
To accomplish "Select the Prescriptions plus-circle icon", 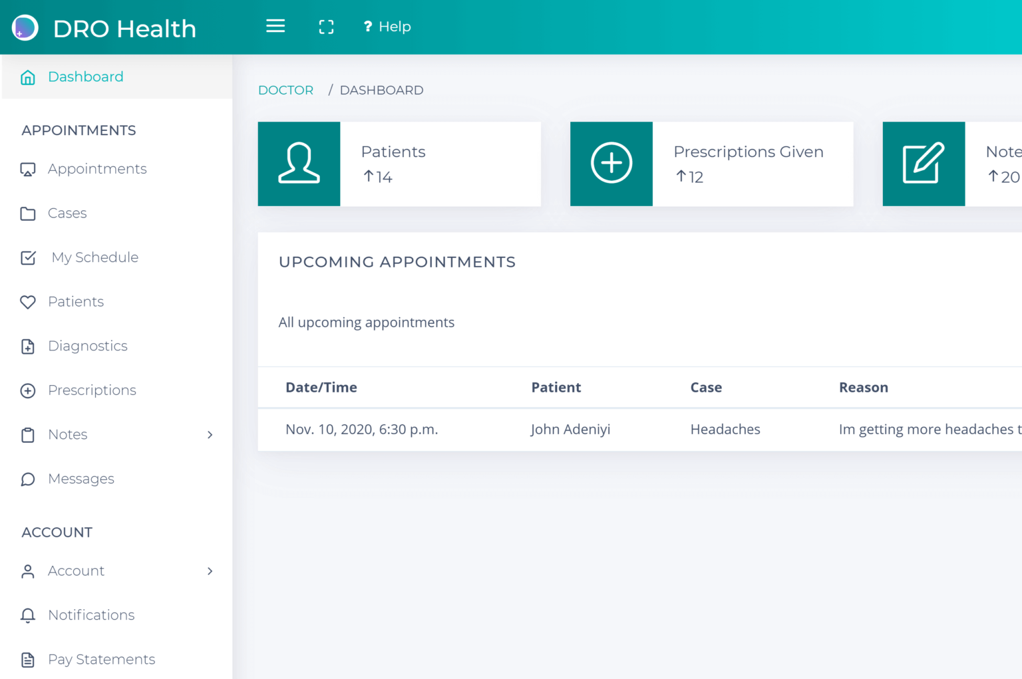I will click(x=27, y=390).
